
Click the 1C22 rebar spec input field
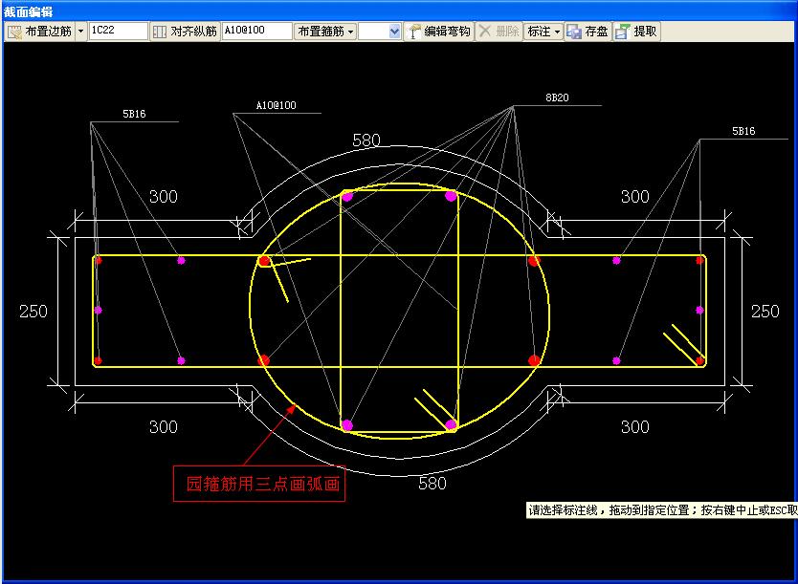pyautogui.click(x=117, y=31)
